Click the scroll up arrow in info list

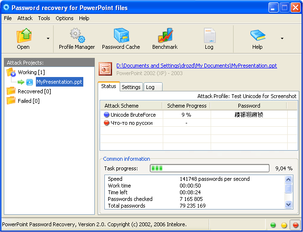point(288,179)
